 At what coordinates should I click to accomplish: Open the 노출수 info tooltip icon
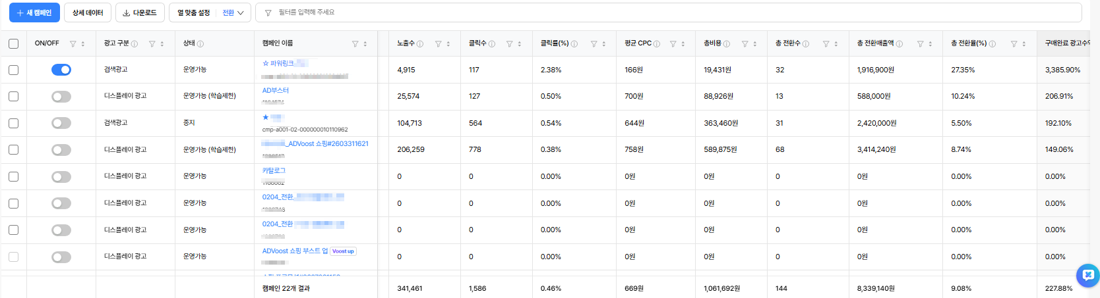click(x=420, y=44)
